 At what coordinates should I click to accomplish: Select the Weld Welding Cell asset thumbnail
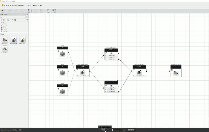pyautogui.click(x=23, y=40)
